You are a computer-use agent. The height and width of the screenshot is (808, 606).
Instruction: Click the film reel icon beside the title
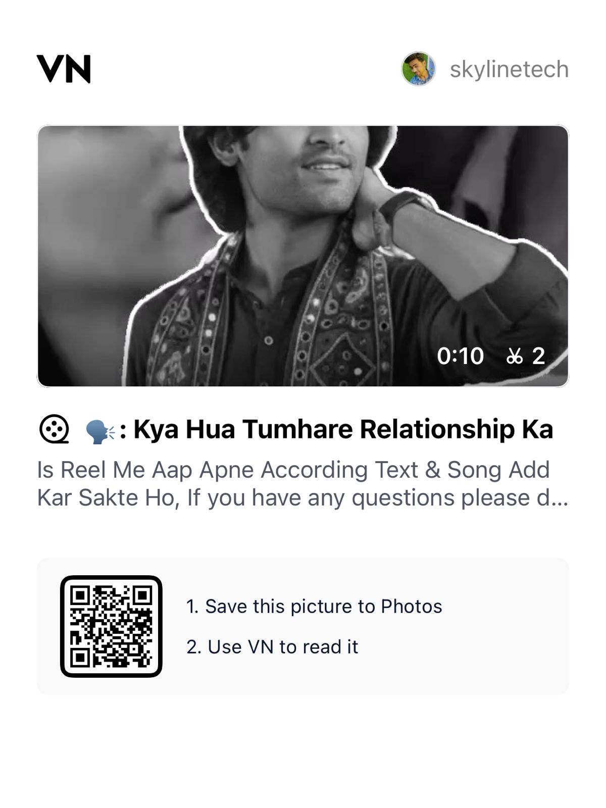coord(54,430)
